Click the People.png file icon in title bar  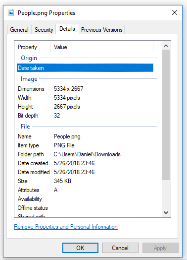point(11,12)
